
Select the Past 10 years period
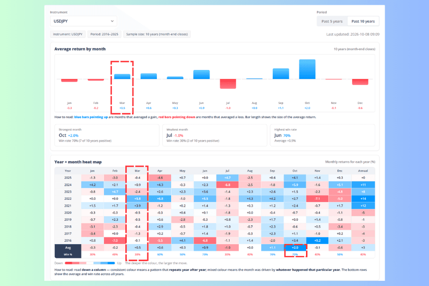(363, 21)
